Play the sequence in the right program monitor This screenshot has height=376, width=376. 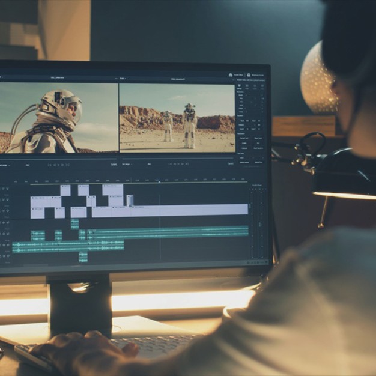[178, 164]
